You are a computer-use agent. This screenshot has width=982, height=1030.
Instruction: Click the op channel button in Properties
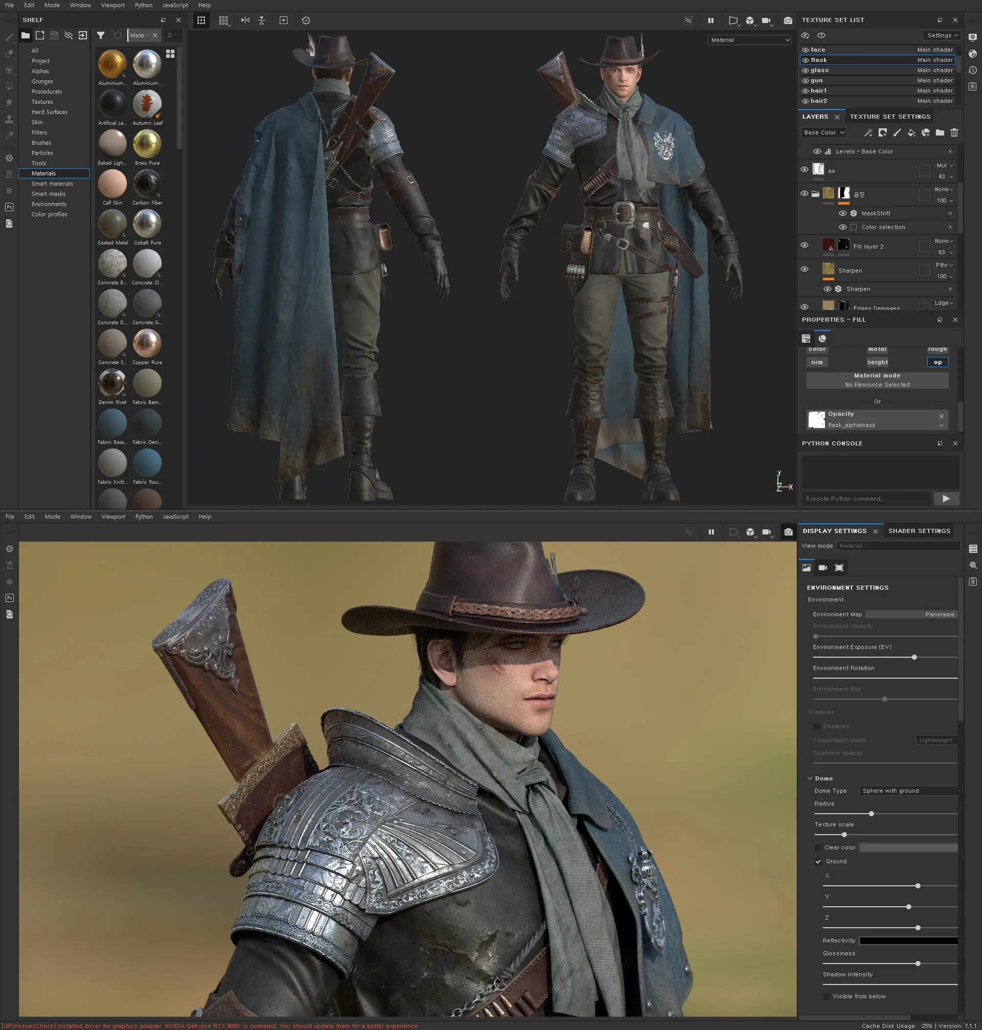pos(938,362)
